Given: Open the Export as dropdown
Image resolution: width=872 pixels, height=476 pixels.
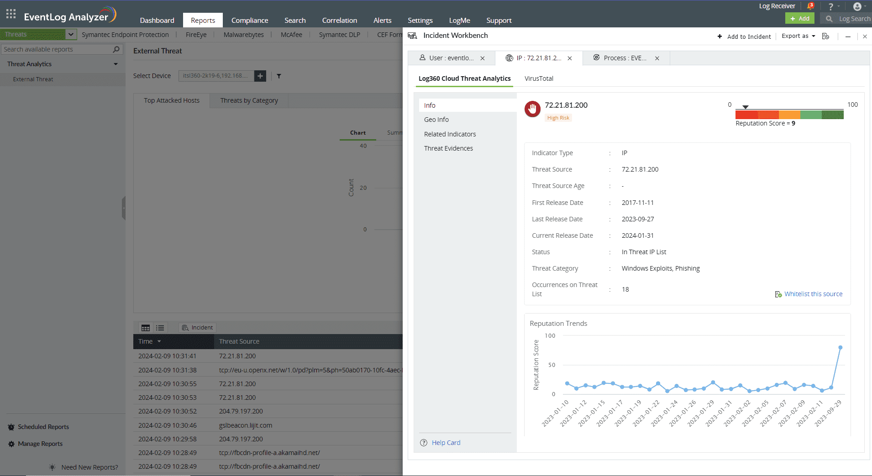Looking at the screenshot, I should tap(797, 36).
